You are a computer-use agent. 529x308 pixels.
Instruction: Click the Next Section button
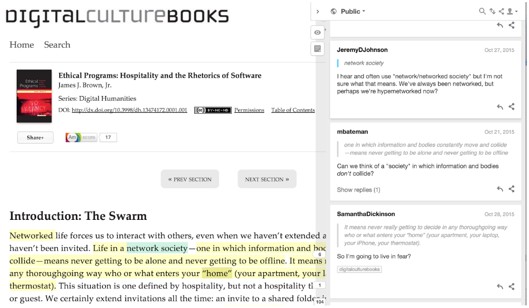coord(267,179)
